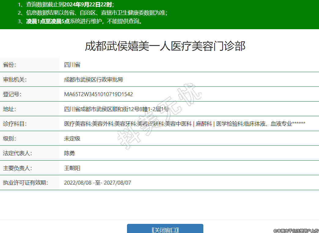The image size is (319, 233).
Task: Select the 地址 row label
Action: (9, 109)
